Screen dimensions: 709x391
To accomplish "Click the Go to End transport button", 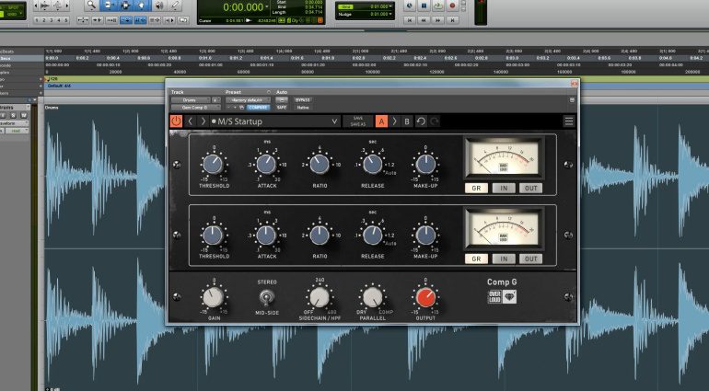I will [452, 20].
